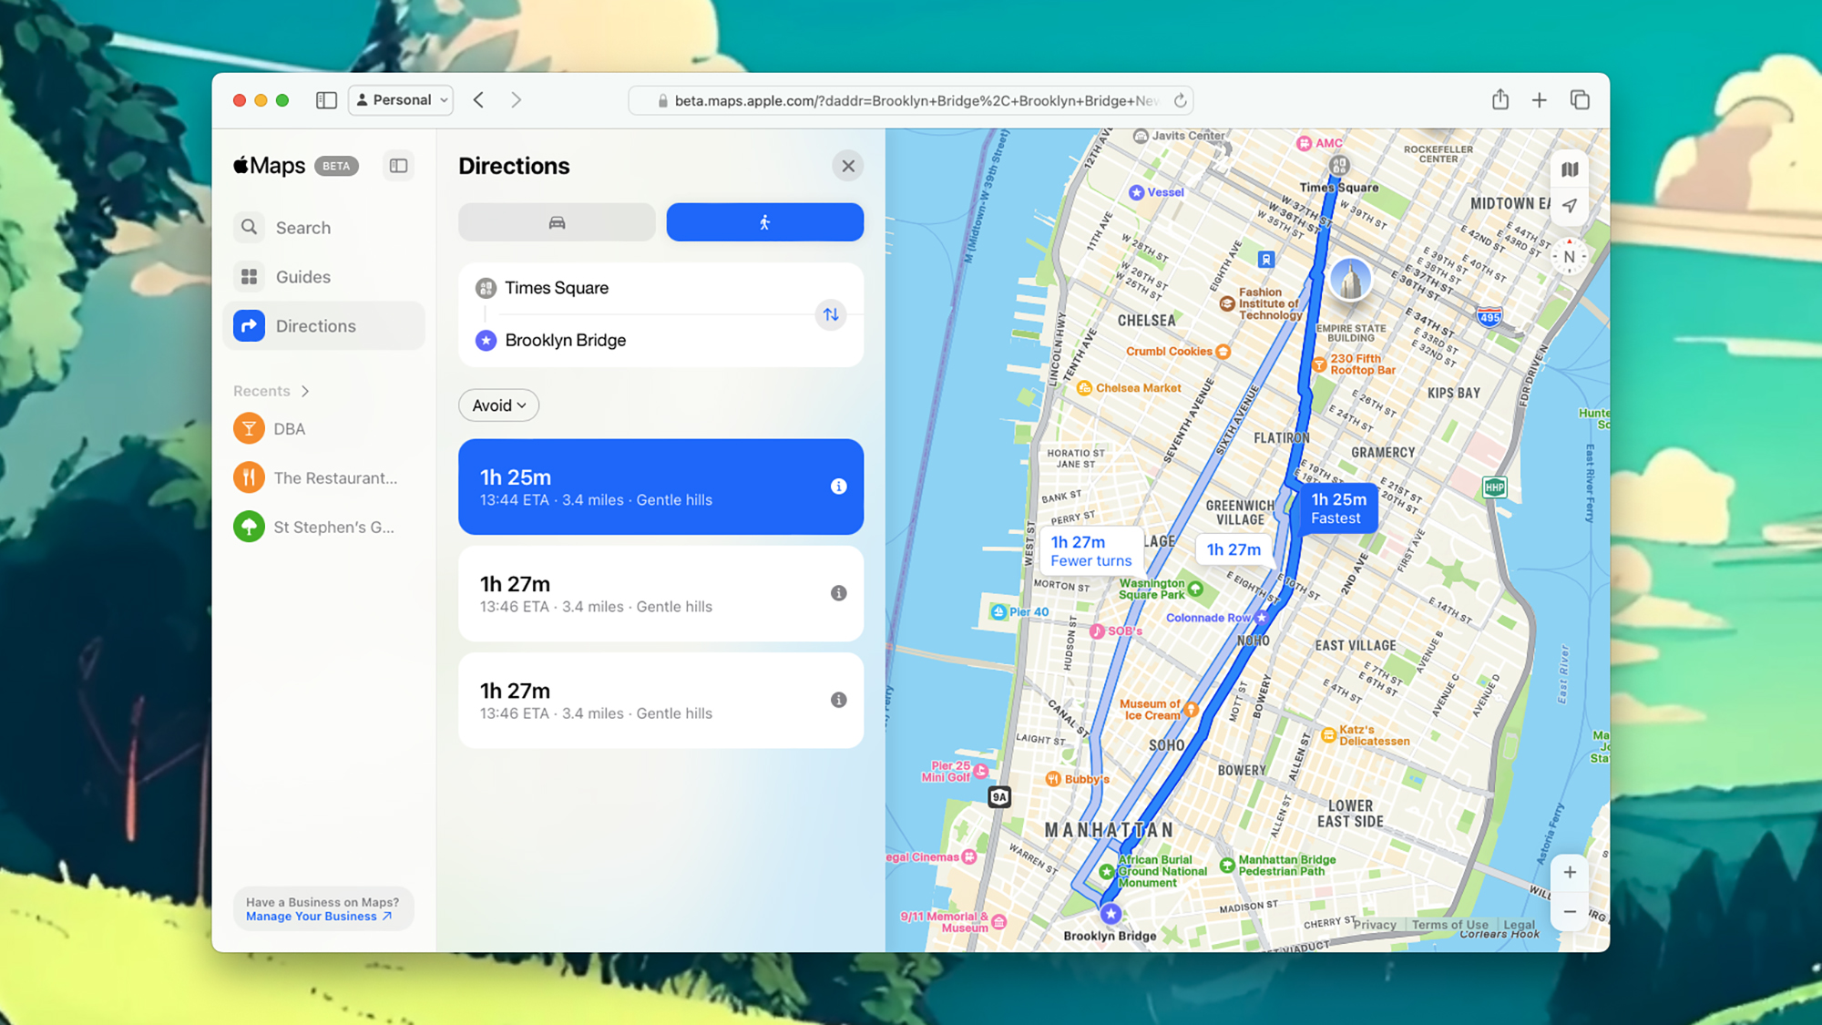The width and height of the screenshot is (1822, 1025).
Task: Click the Manage Your Business link
Action: [x=317, y=916]
